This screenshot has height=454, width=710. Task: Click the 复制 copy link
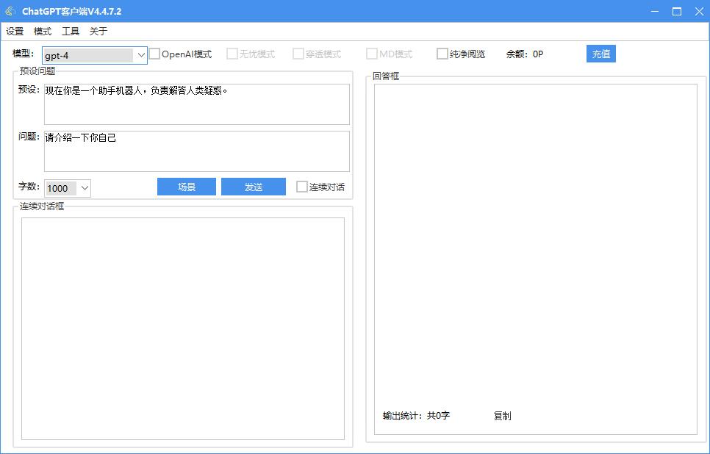point(502,416)
